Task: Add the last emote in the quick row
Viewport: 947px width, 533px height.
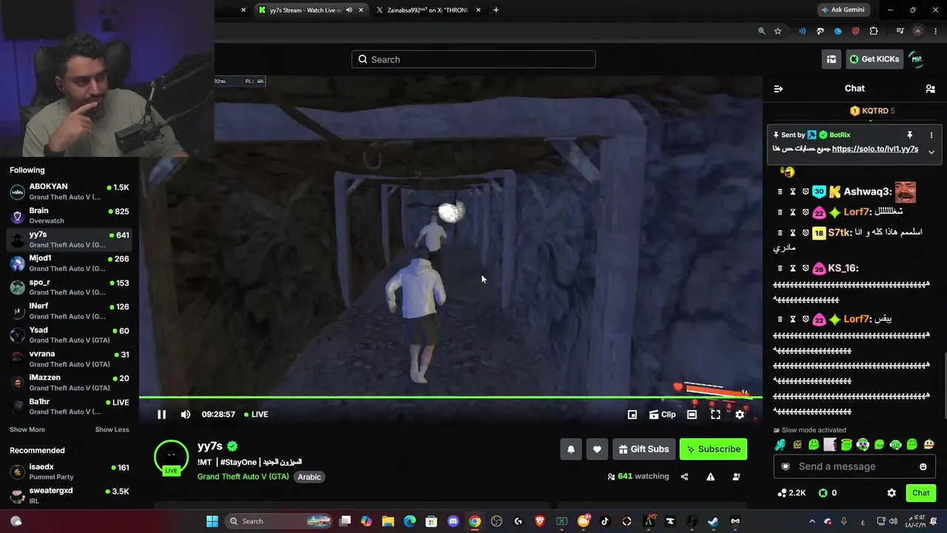Action: coord(929,445)
